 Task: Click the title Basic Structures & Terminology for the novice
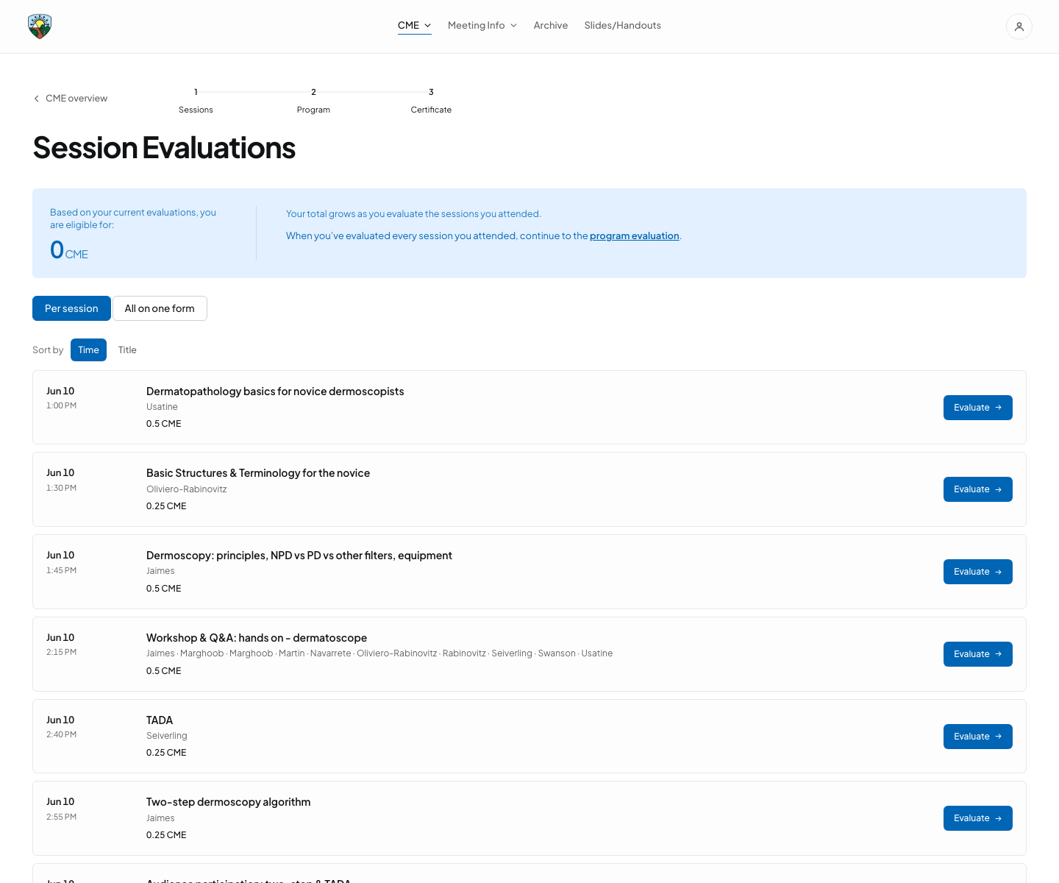[258, 473]
